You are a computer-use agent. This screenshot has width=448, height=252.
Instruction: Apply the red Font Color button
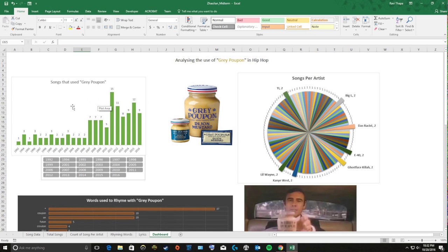[78, 27]
